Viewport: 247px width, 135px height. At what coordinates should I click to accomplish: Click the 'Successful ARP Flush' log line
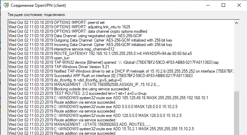101,76
